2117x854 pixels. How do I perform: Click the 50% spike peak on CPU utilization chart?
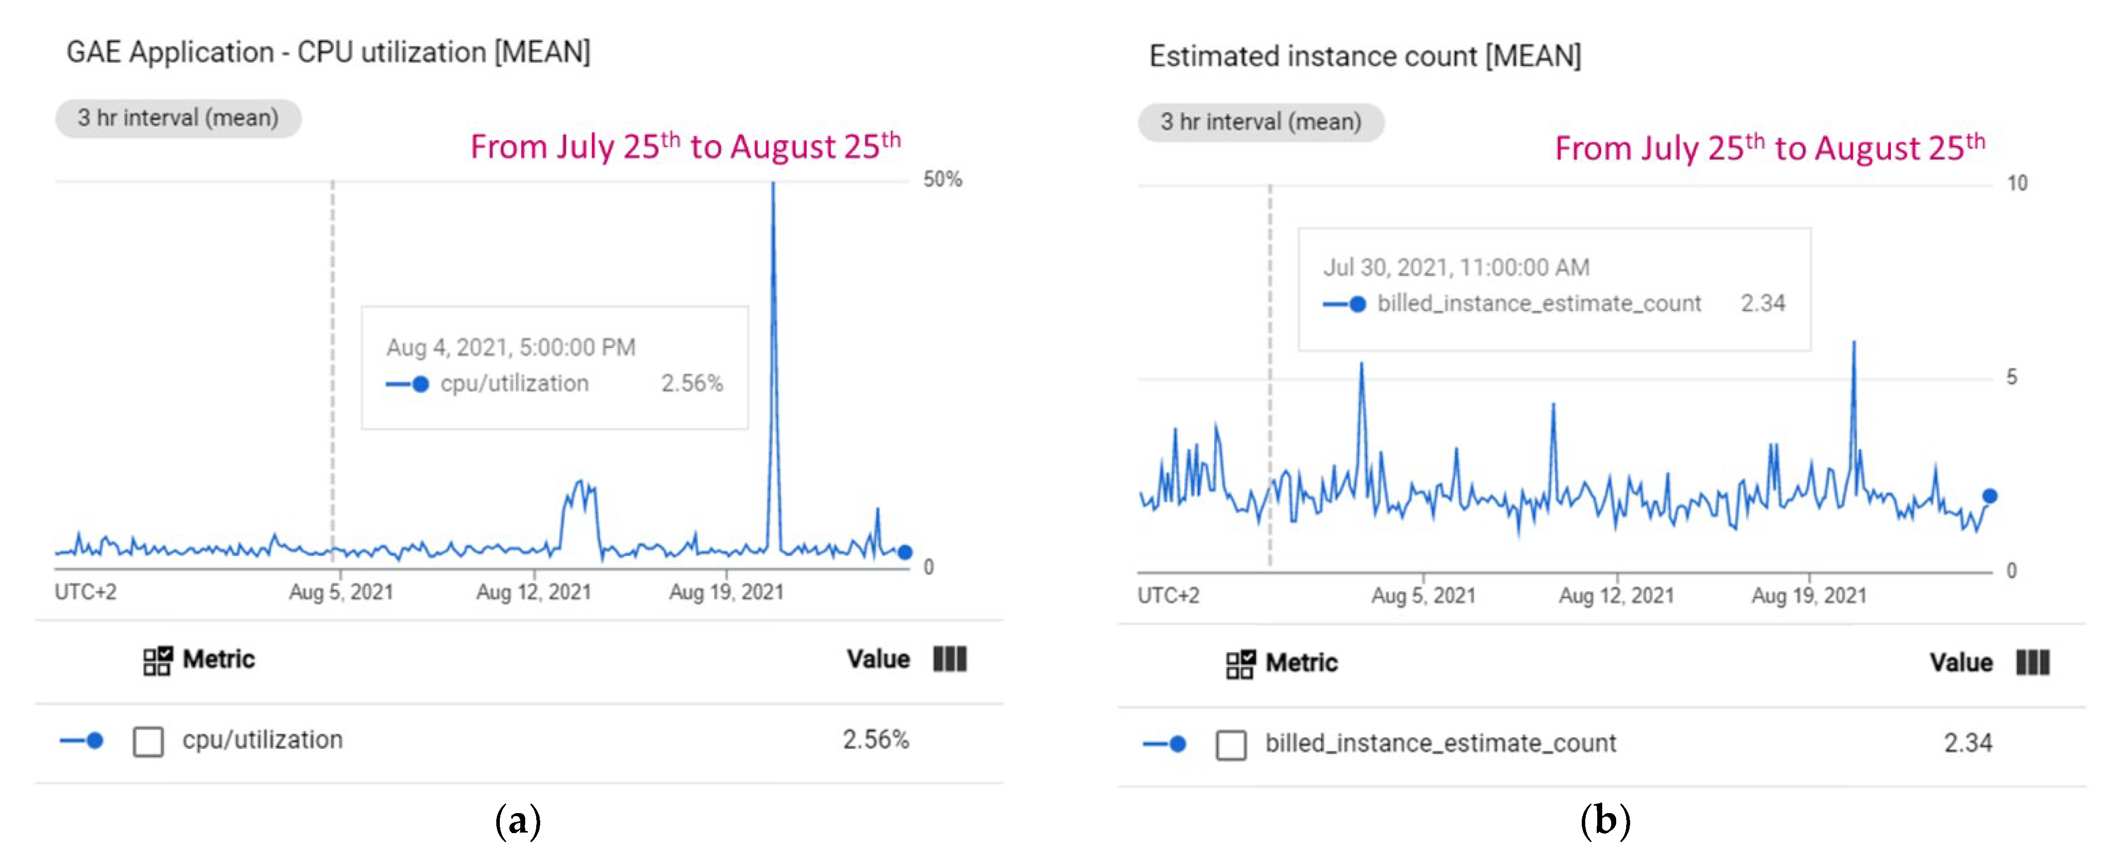coord(773,185)
